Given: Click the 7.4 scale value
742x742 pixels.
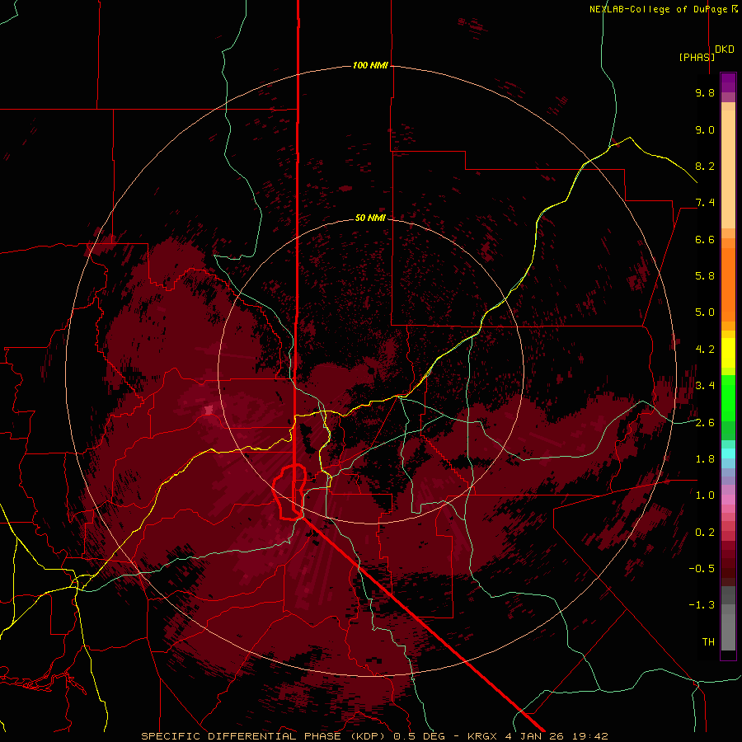Looking at the screenshot, I should tap(705, 203).
